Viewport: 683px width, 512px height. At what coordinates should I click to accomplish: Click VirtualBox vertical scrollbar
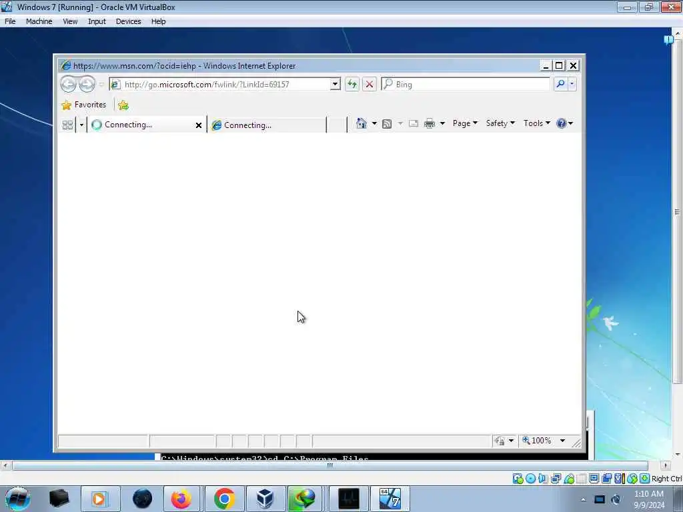678,213
